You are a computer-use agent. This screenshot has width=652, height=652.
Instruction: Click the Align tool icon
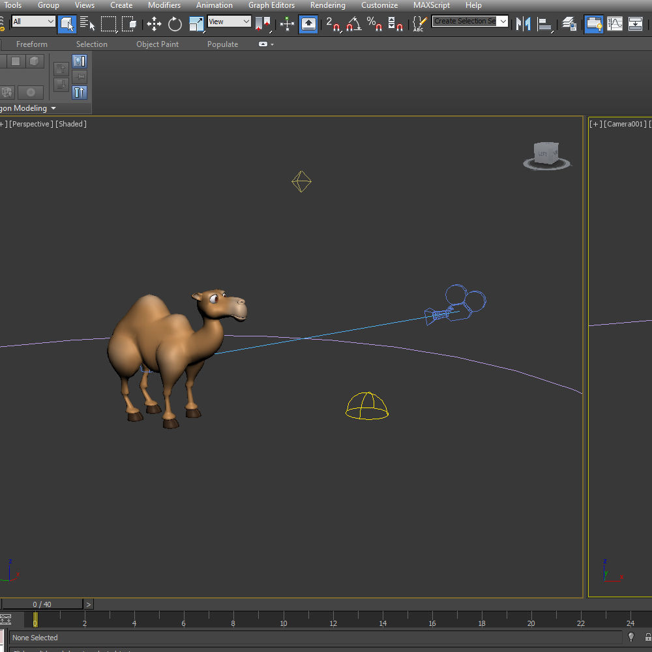click(x=544, y=23)
